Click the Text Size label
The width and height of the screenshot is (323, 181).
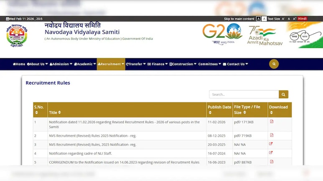coord(274,19)
